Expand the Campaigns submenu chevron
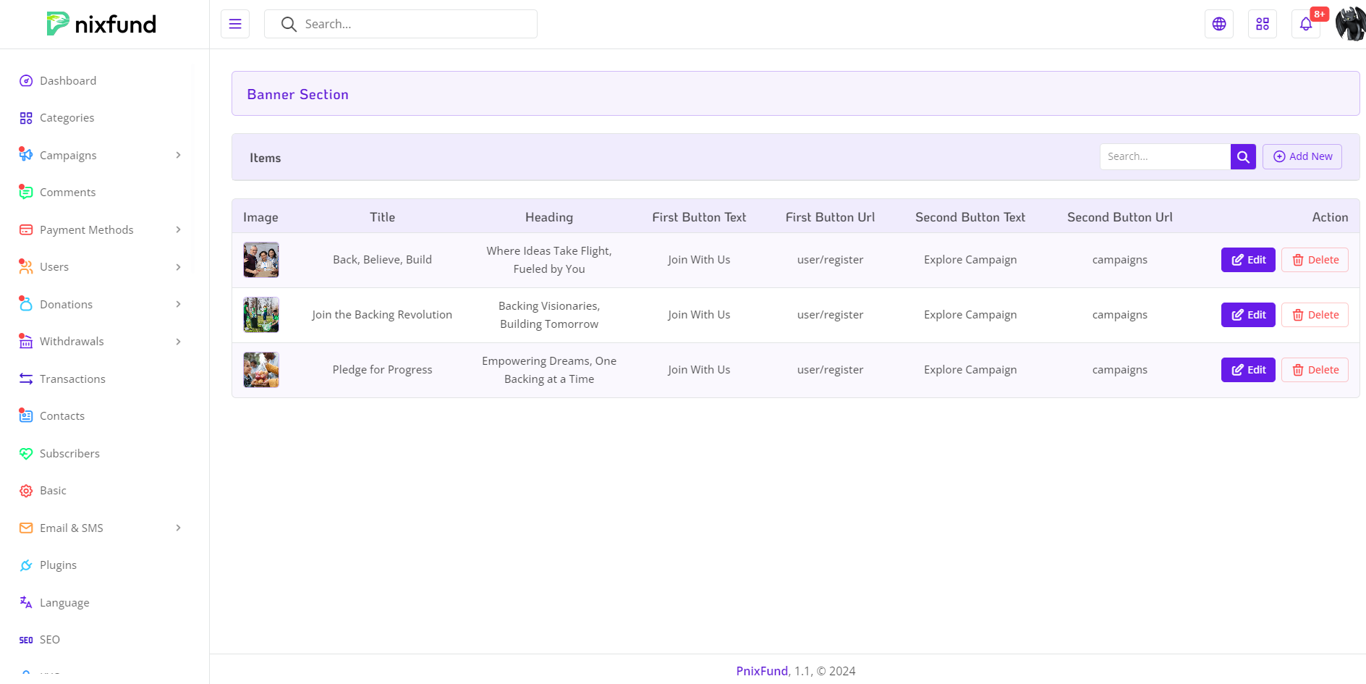 point(178,155)
